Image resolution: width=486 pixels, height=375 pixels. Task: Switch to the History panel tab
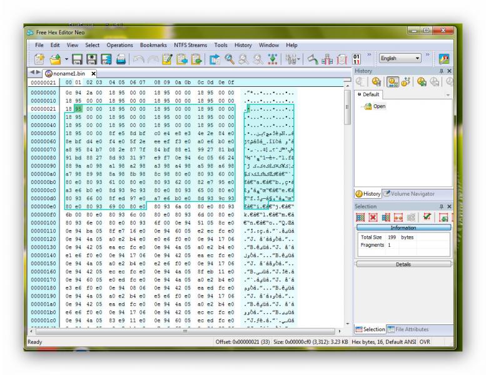coord(368,194)
